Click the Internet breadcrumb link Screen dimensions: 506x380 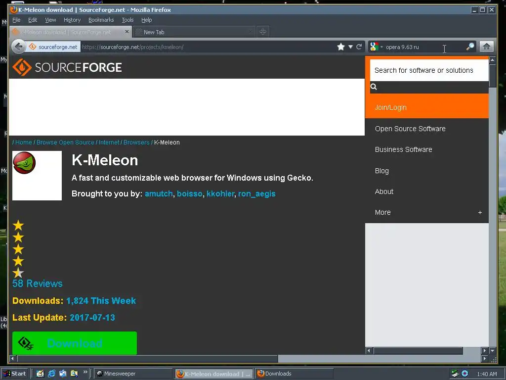point(109,142)
